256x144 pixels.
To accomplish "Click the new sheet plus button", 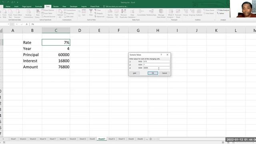I will (x=150, y=139).
